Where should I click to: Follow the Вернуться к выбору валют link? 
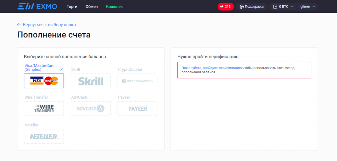click(49, 25)
